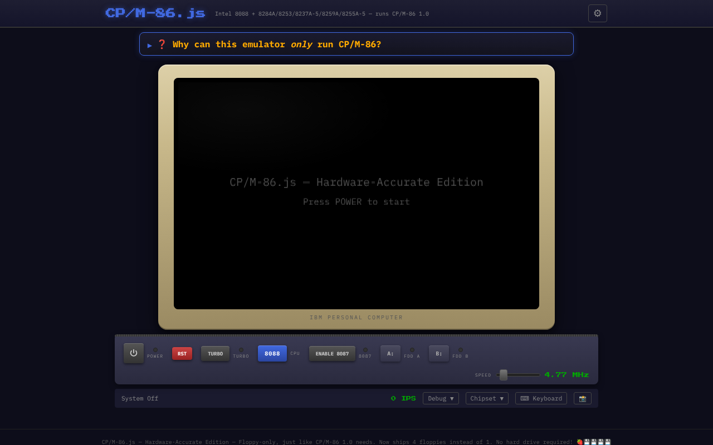Turn on the machine with the power button
This screenshot has width=713, height=445.
point(134,353)
